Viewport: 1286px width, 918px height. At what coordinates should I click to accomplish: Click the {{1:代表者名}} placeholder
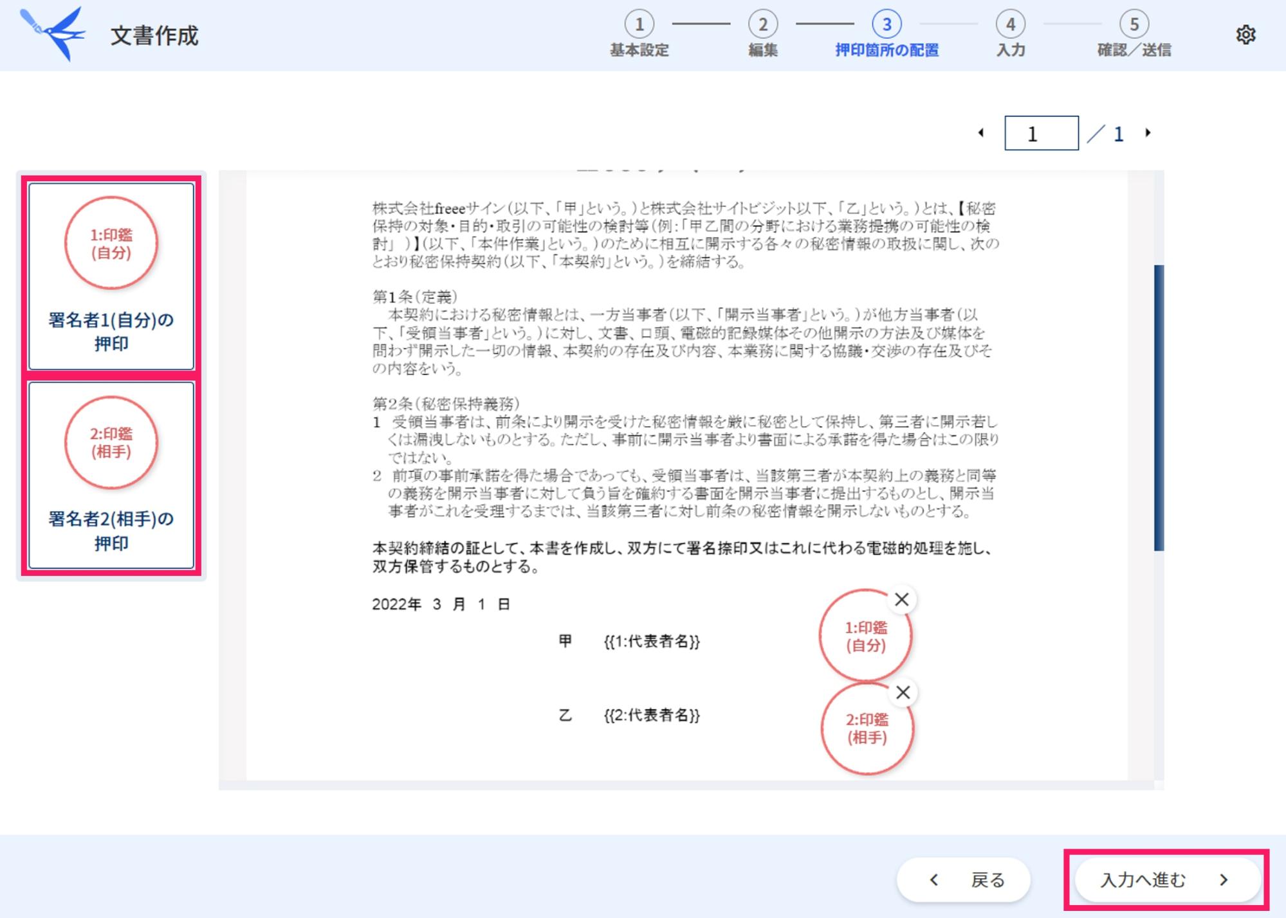click(652, 641)
